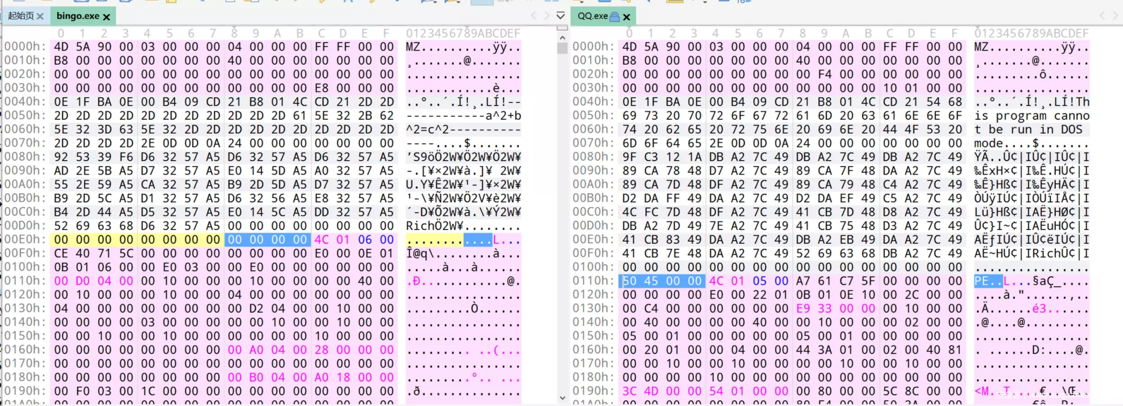This screenshot has height=406, width=1123.
Task: Close the 起始页 tab
Action: pos(40,16)
